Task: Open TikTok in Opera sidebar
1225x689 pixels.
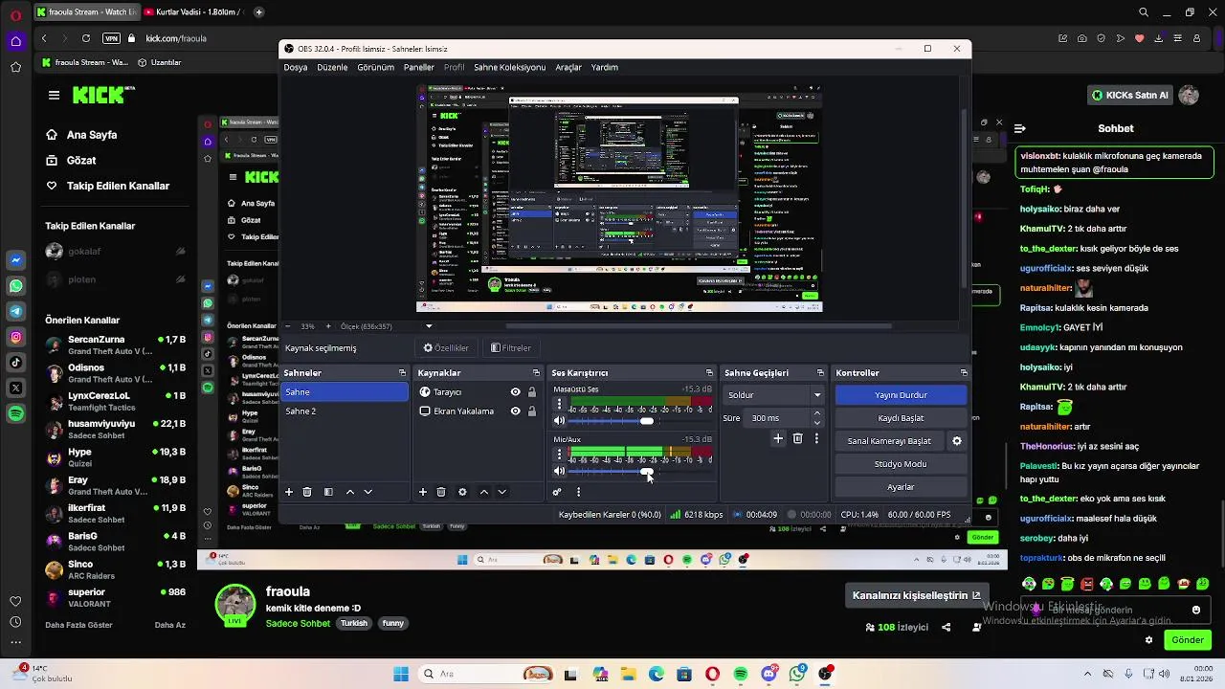Action: coord(15,362)
